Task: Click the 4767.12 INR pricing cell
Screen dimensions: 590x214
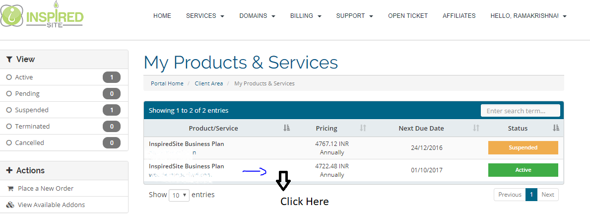Action: click(332, 148)
